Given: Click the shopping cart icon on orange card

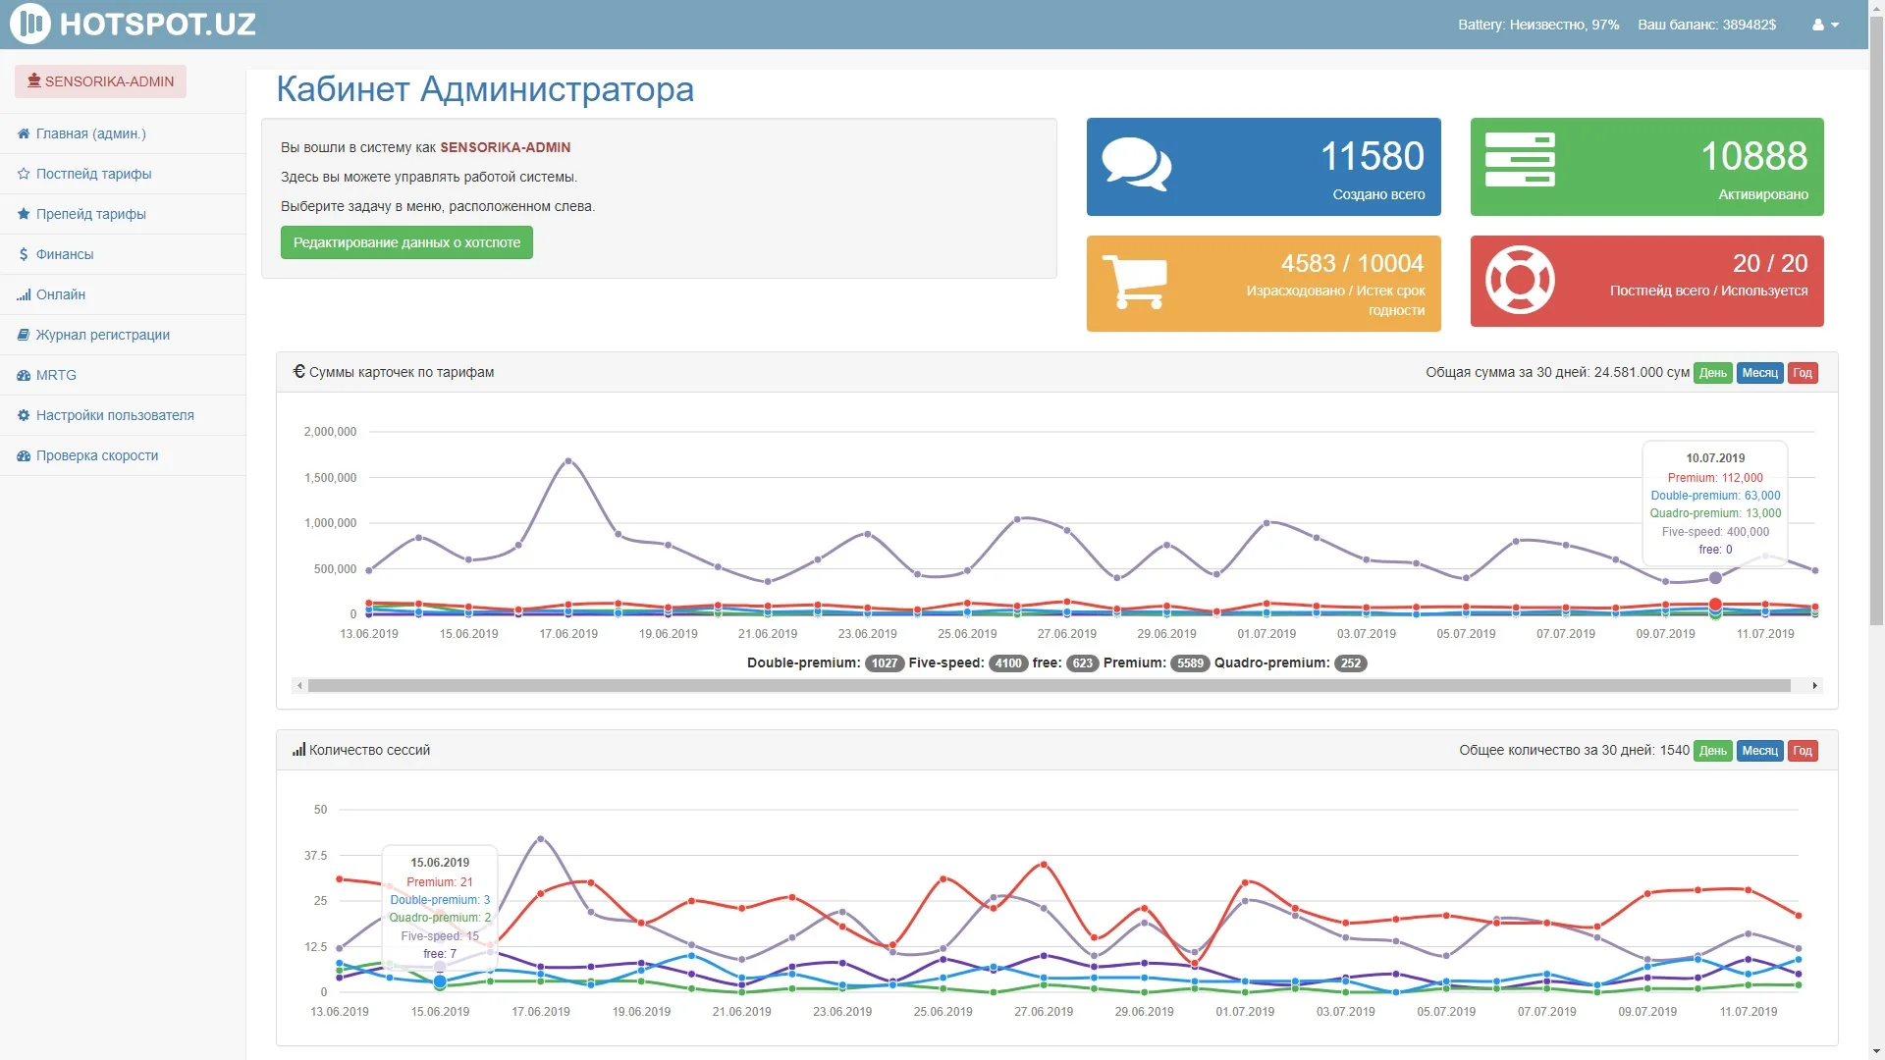Looking at the screenshot, I should pos(1134,283).
